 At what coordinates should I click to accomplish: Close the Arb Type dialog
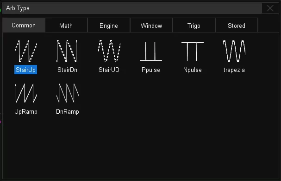pyautogui.click(x=270, y=8)
